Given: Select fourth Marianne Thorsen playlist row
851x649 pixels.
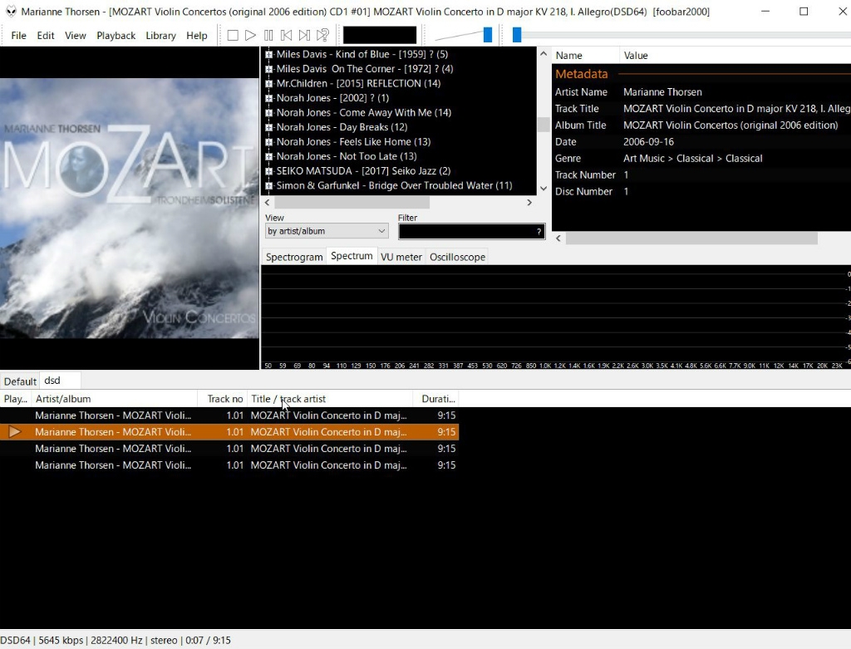Looking at the screenshot, I should pyautogui.click(x=229, y=465).
